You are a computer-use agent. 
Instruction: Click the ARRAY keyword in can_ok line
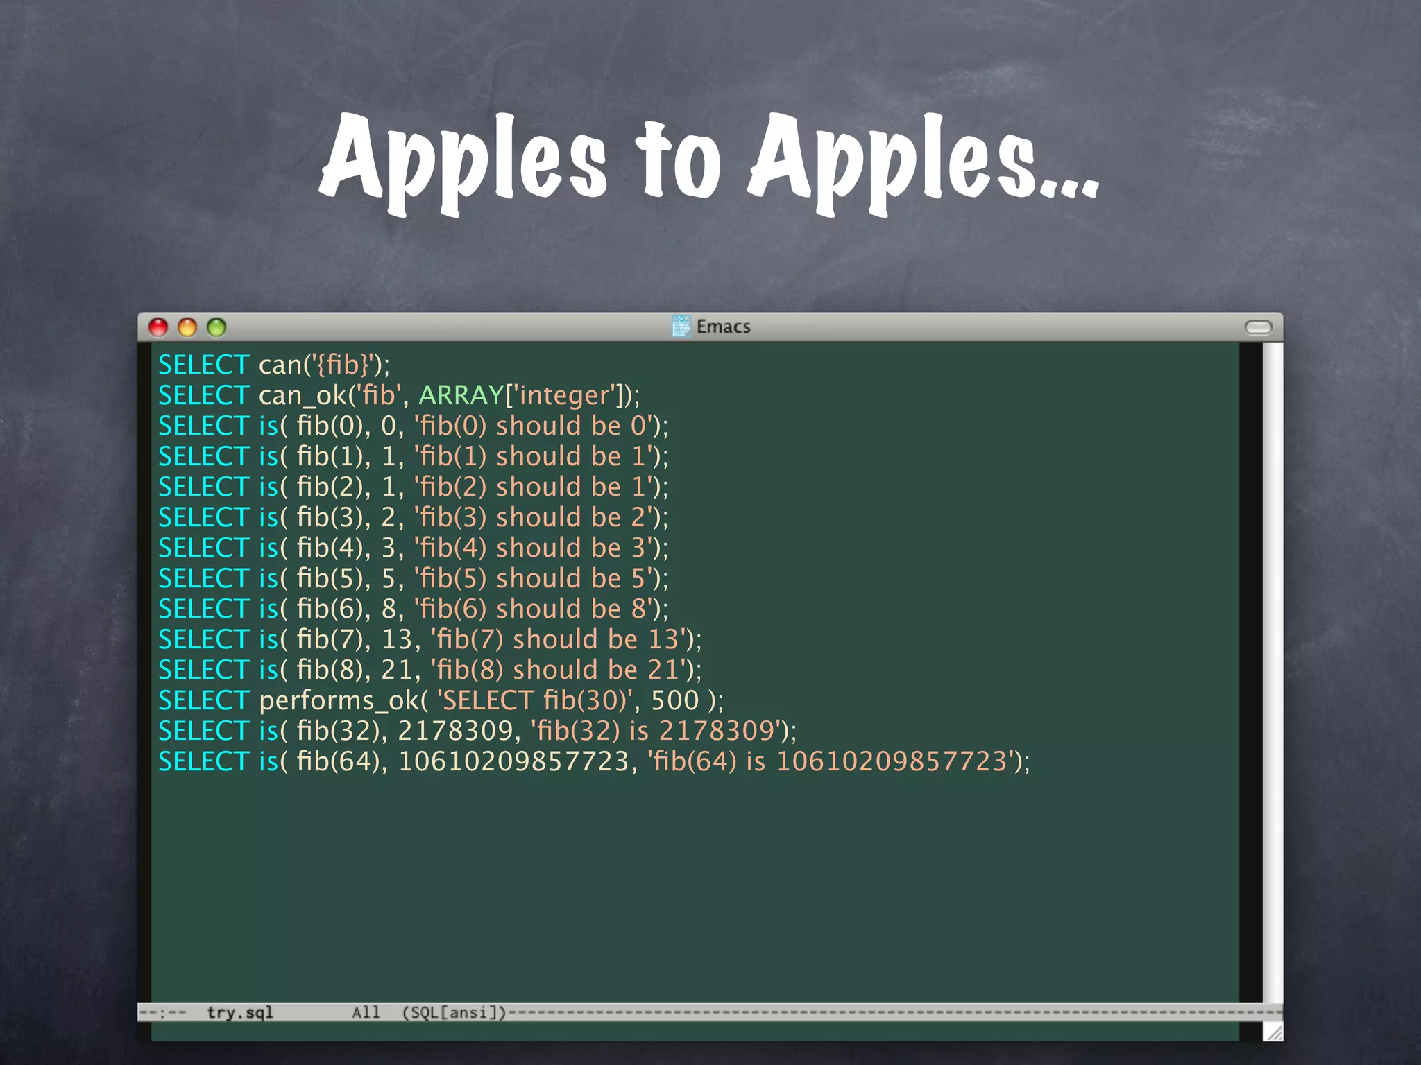pyautogui.click(x=461, y=395)
